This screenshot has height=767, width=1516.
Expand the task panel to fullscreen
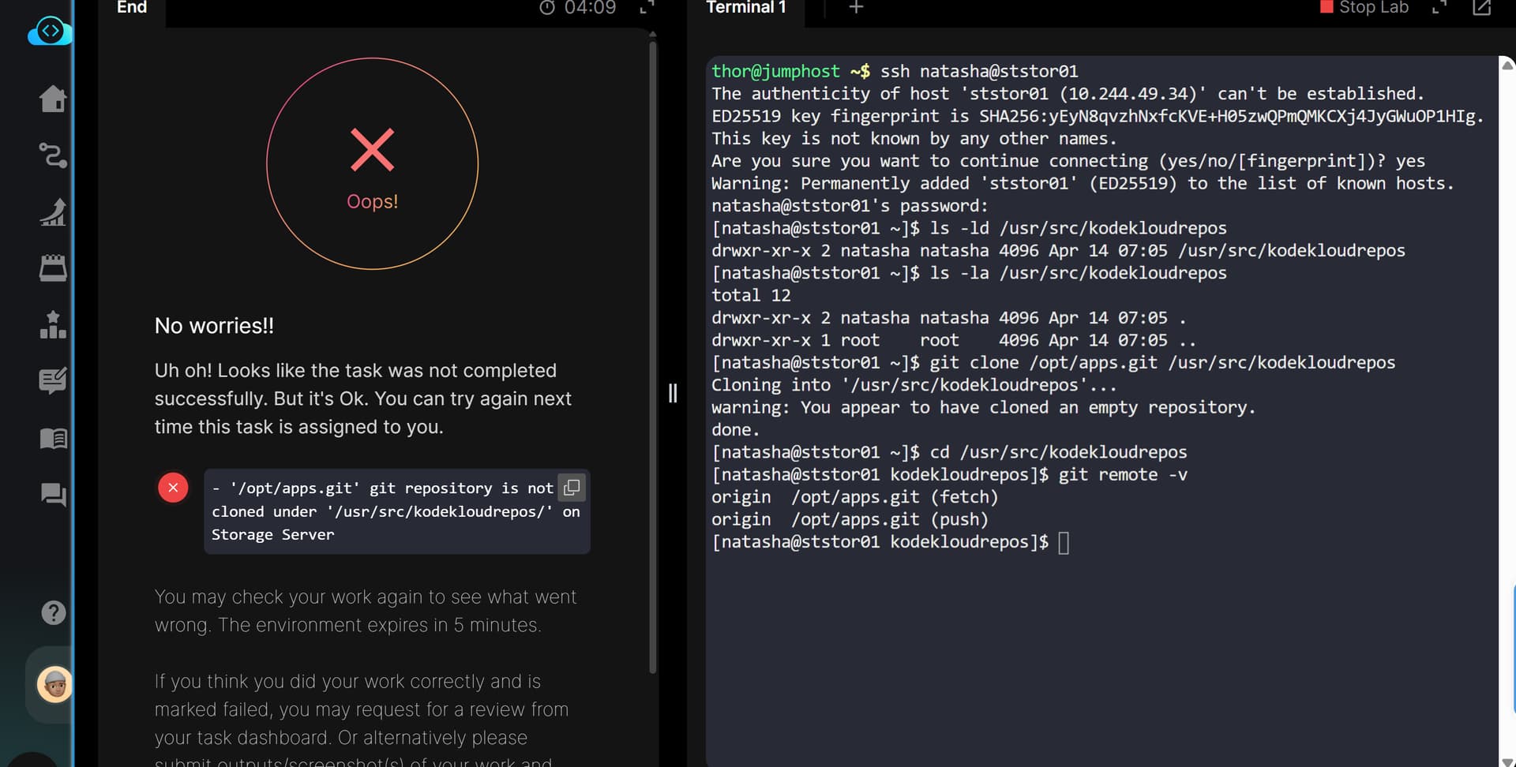(x=647, y=8)
